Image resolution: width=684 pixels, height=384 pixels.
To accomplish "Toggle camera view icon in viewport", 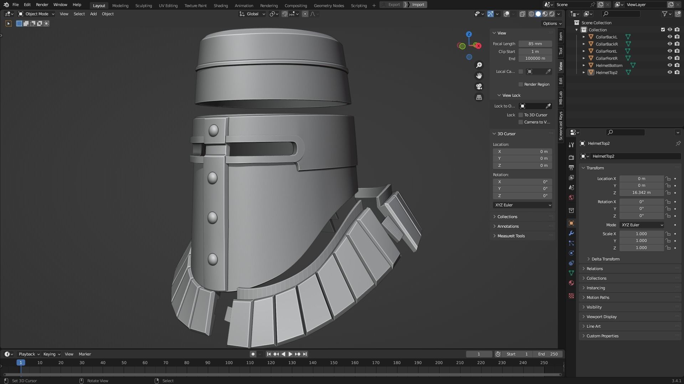I will [x=479, y=86].
